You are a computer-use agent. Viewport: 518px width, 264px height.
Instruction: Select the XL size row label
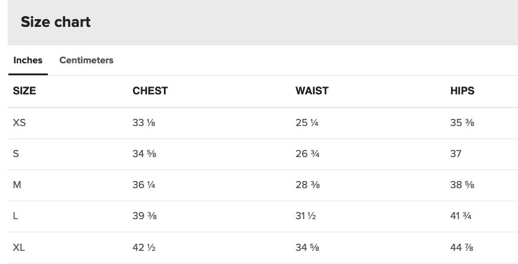[19, 247]
